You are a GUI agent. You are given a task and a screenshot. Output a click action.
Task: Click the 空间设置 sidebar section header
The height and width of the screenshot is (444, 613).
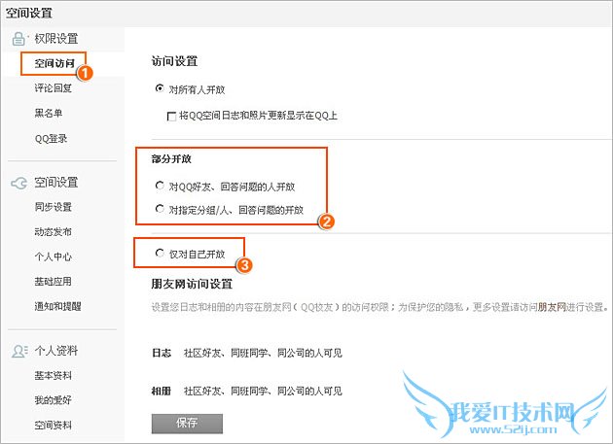click(x=56, y=183)
